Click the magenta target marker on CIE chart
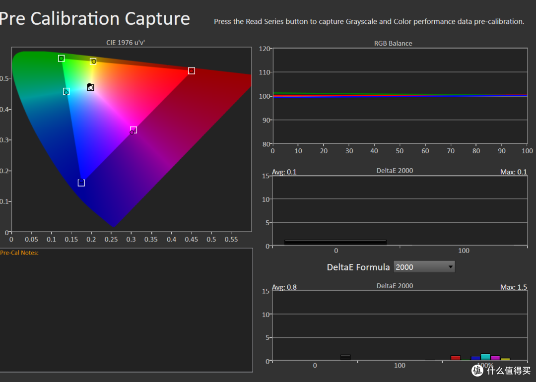This screenshot has height=382, width=536. point(134,130)
